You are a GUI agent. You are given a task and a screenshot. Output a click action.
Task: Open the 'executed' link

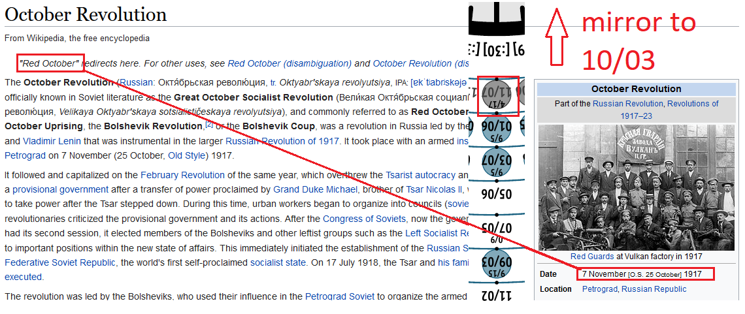tap(24, 277)
